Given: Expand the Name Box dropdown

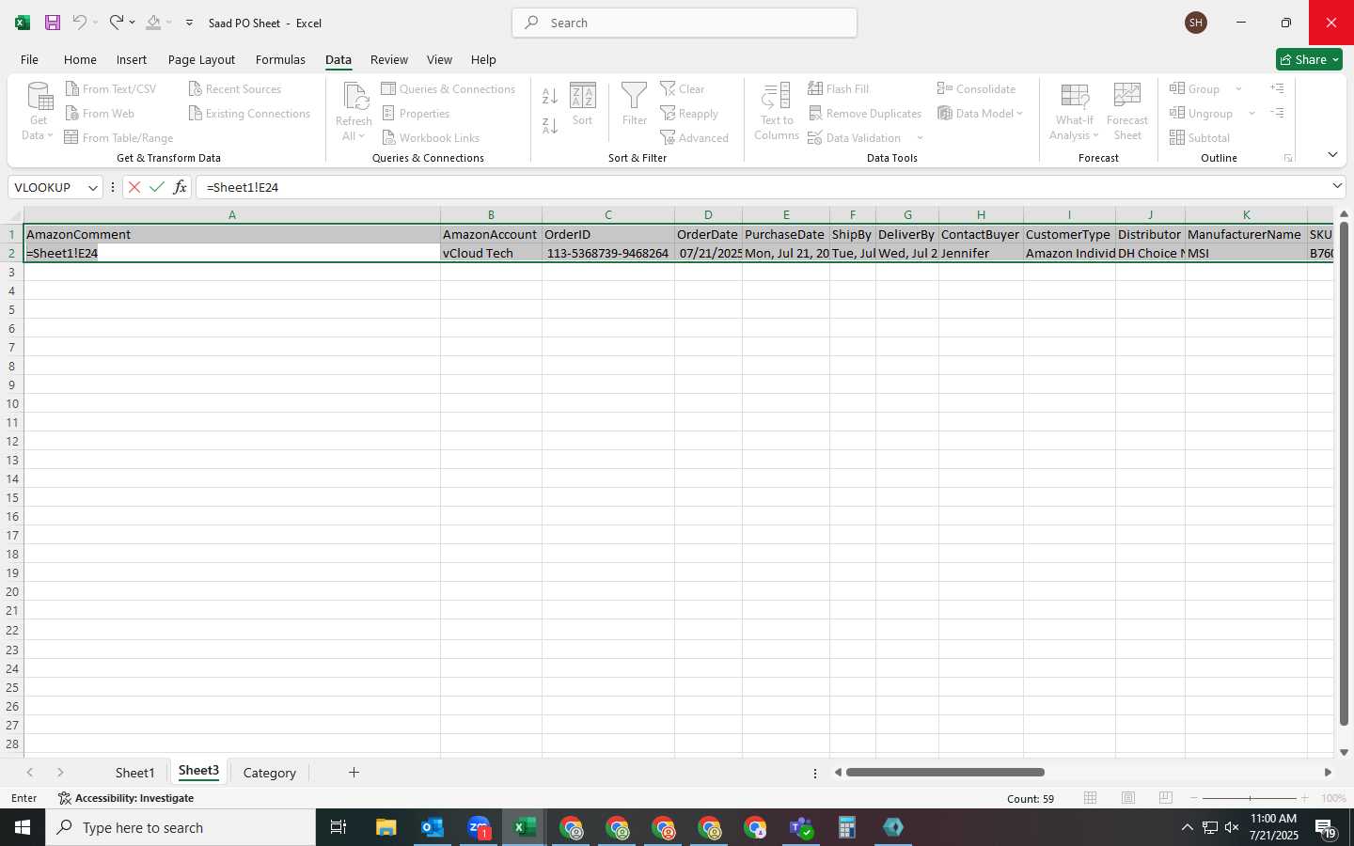Looking at the screenshot, I should click(92, 187).
